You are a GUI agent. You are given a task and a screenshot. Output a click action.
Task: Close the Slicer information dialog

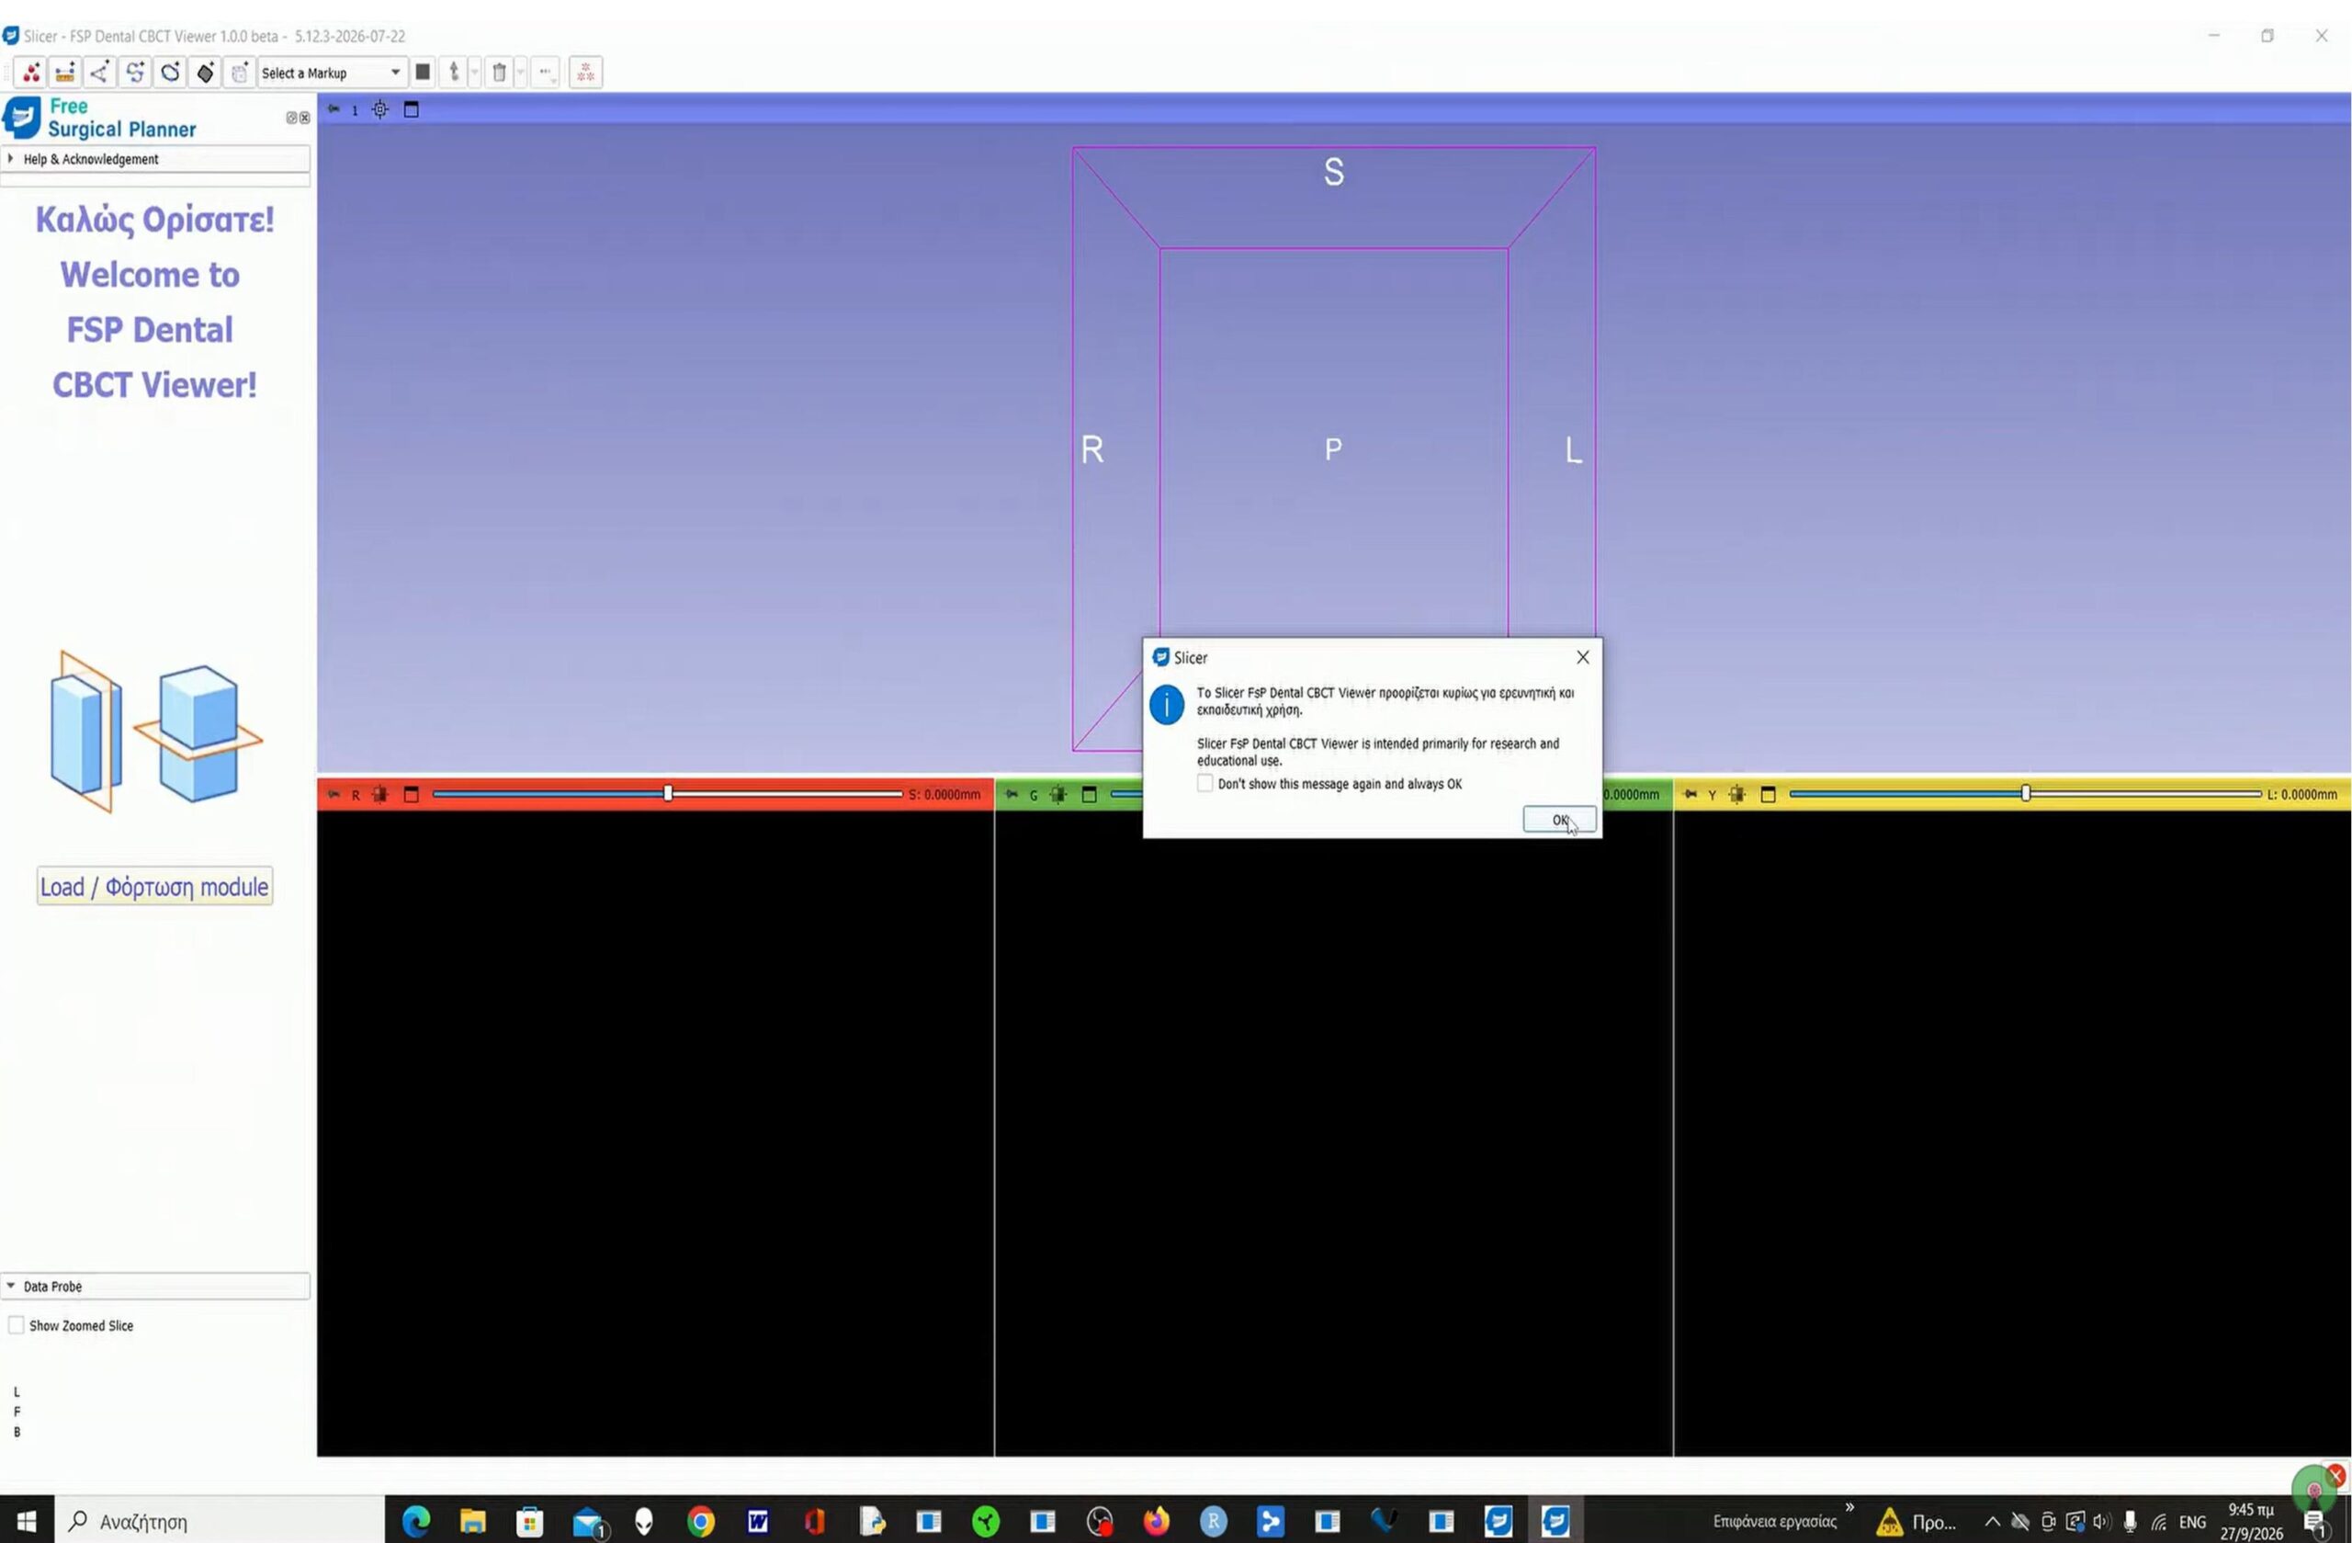point(1583,657)
